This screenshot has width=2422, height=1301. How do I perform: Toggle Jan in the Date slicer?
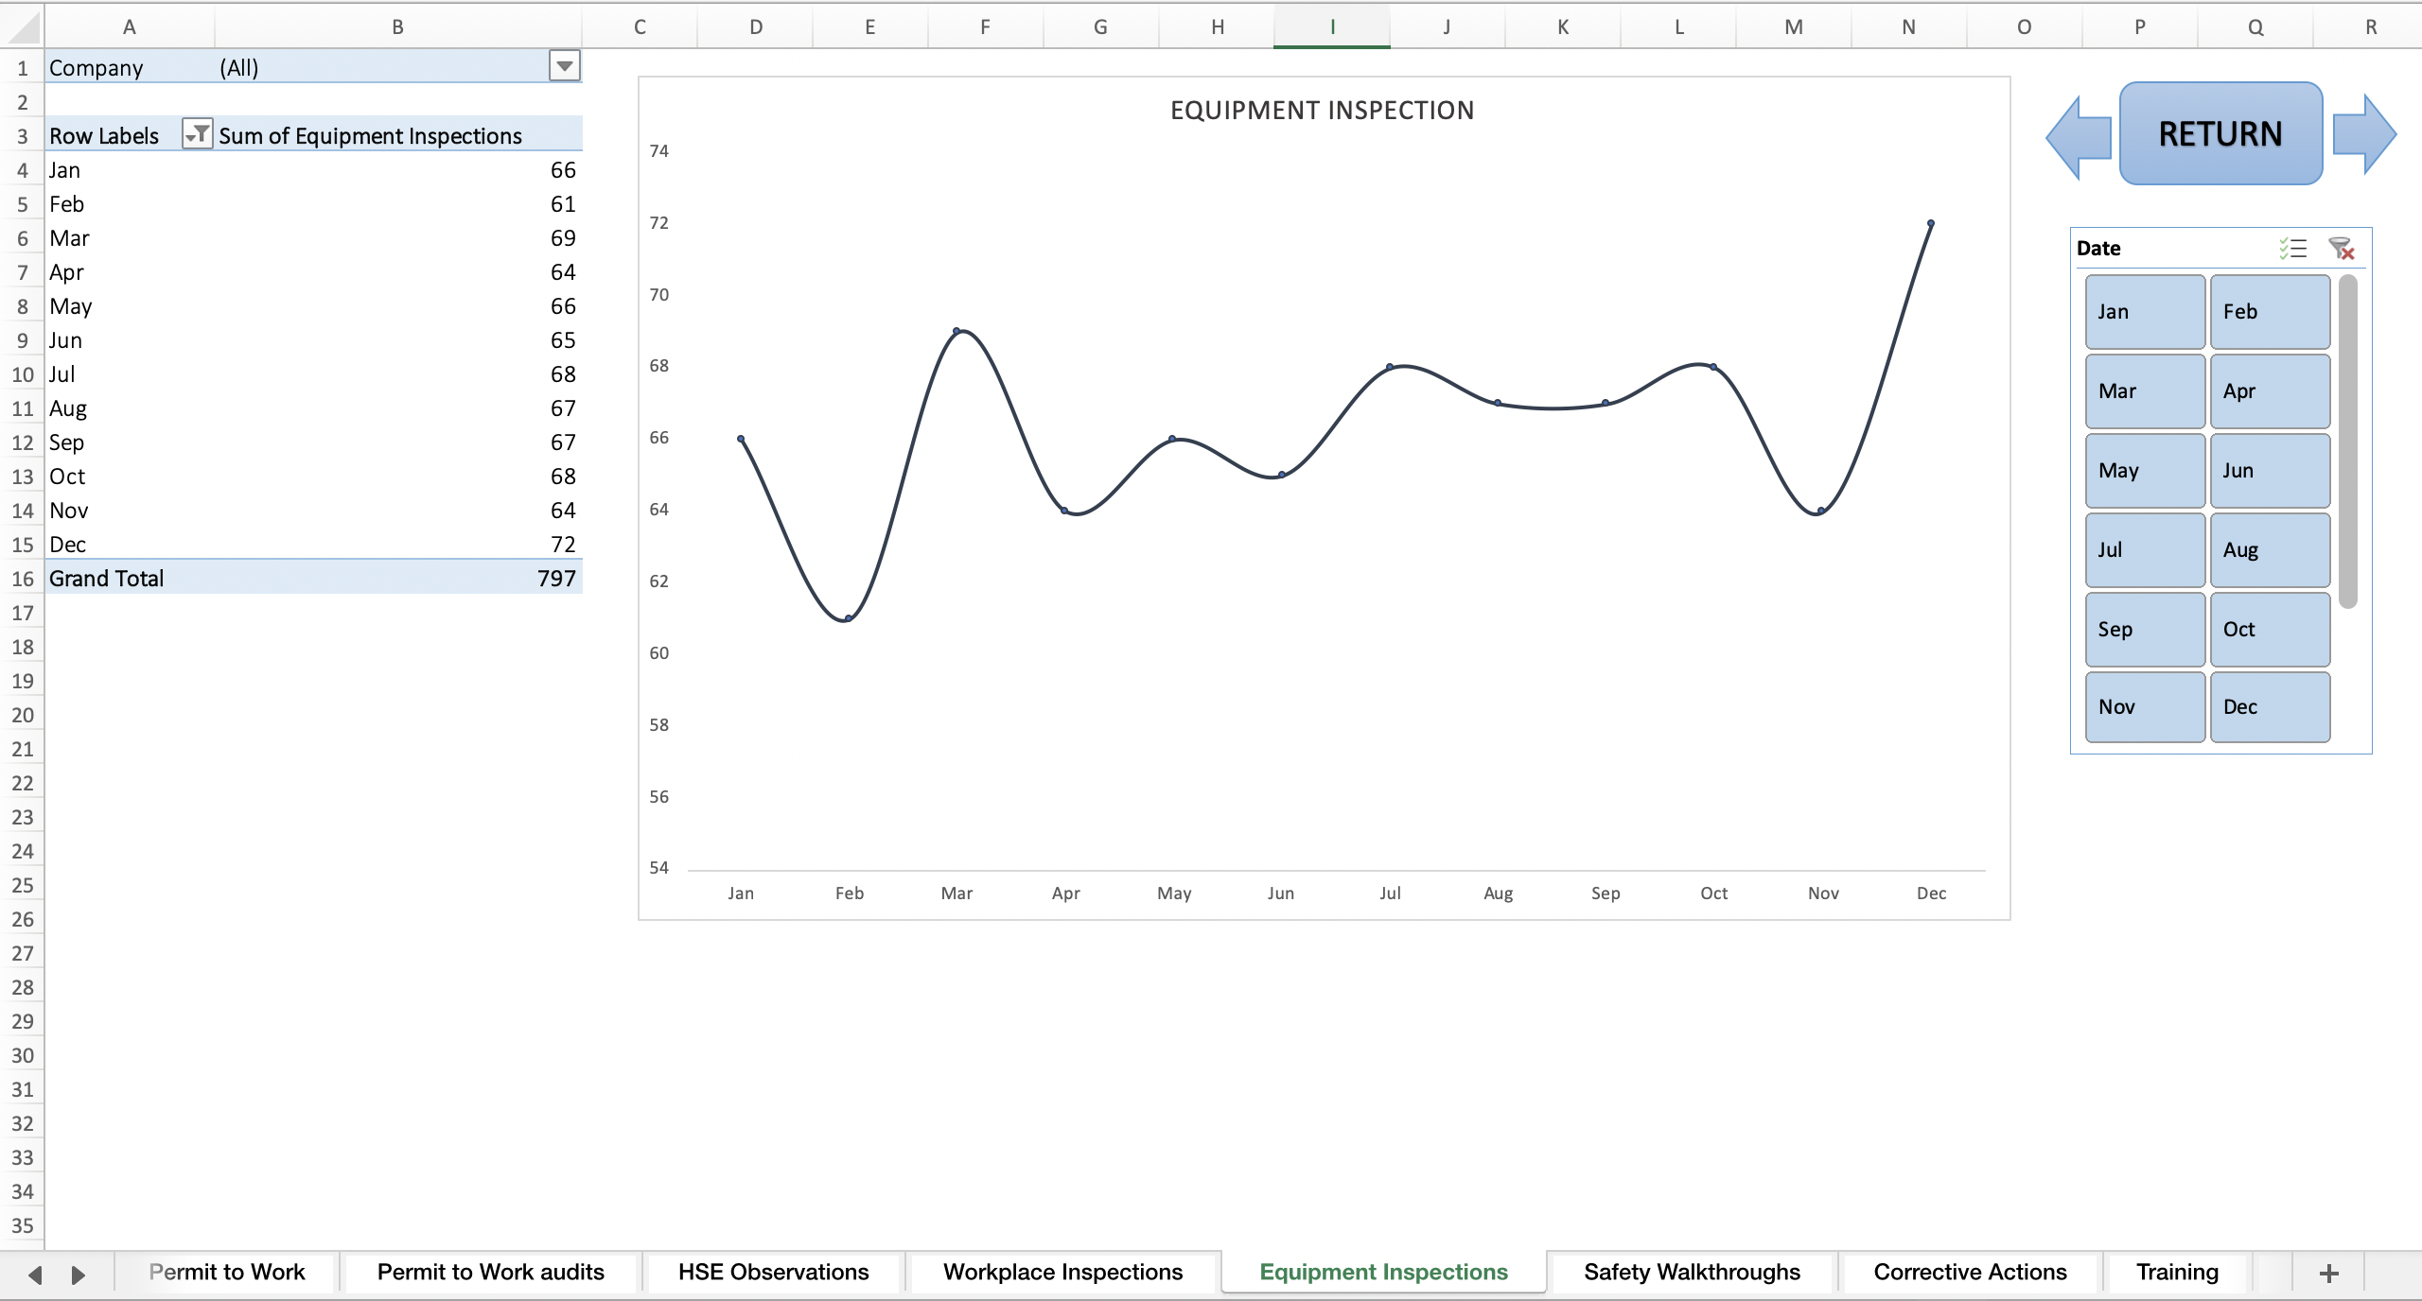point(2144,311)
